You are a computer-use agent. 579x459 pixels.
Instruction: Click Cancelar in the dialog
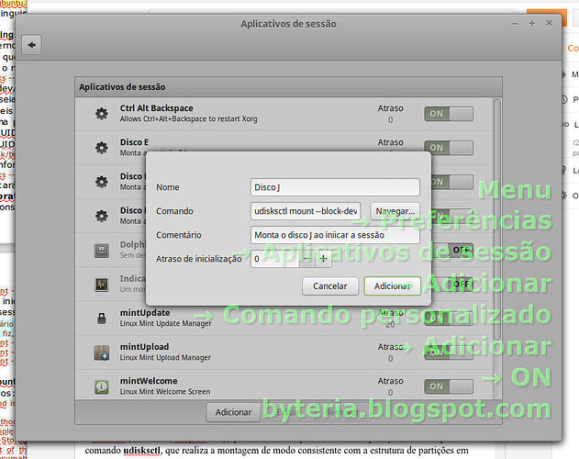[x=330, y=286]
